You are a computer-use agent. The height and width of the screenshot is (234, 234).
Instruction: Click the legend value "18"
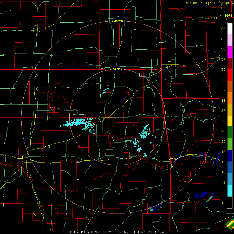223,152
